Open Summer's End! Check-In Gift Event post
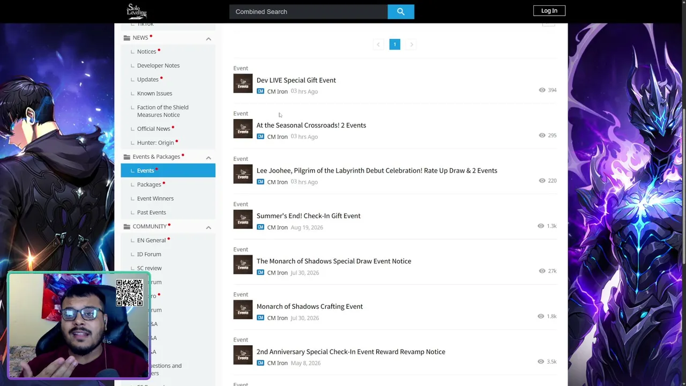This screenshot has width=686, height=386. coord(309,216)
